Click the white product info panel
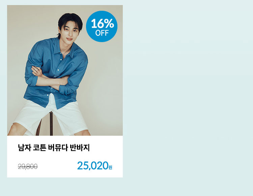This screenshot has height=196, width=253. pyautogui.click(x=65, y=157)
